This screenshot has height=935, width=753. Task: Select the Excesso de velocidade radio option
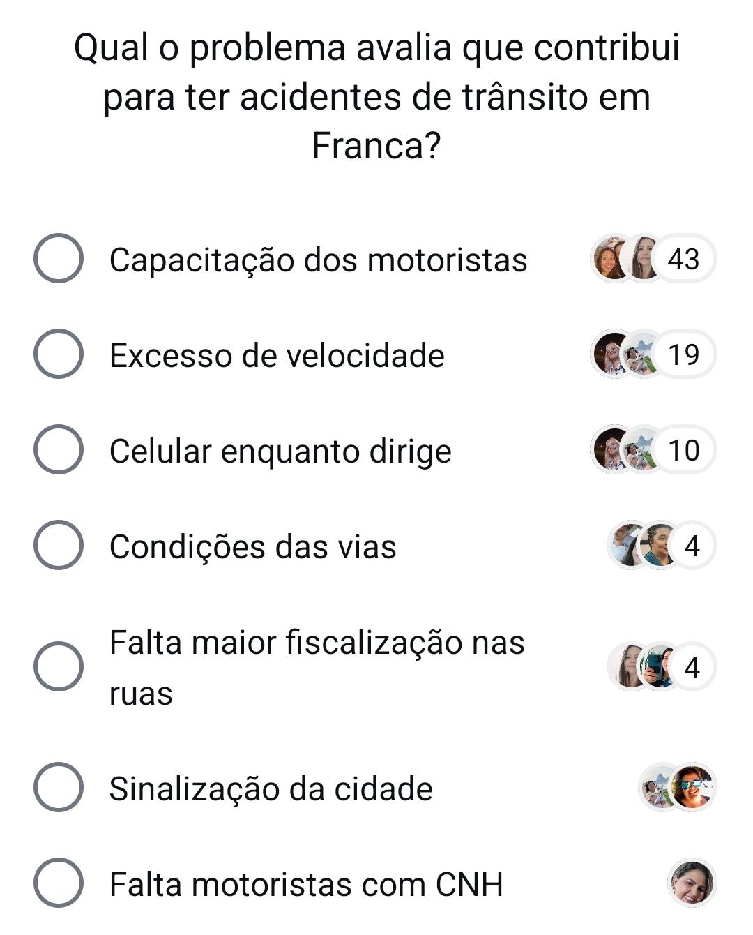click(59, 354)
